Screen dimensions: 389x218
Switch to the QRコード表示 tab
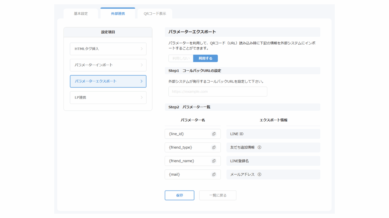155,14
